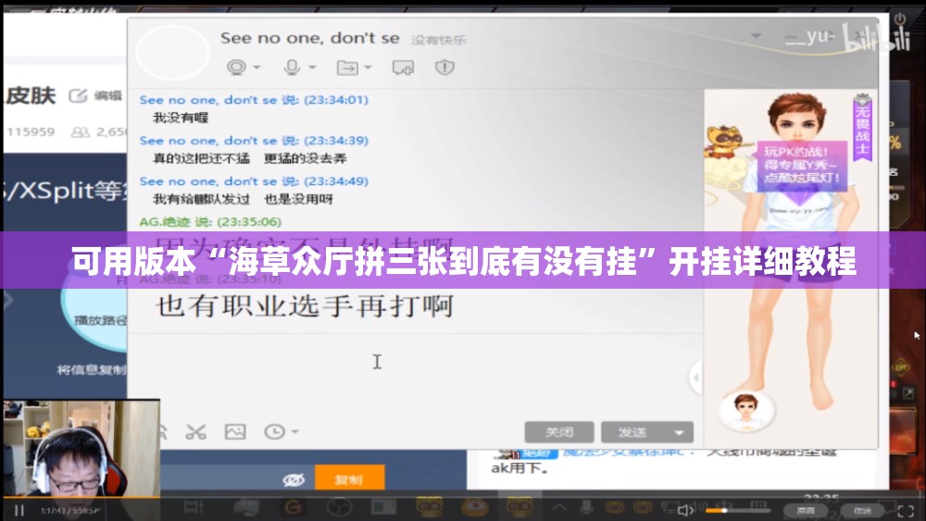Expand the message history dropdown arrow
Image resolution: width=926 pixels, height=521 pixels.
[x=294, y=432]
